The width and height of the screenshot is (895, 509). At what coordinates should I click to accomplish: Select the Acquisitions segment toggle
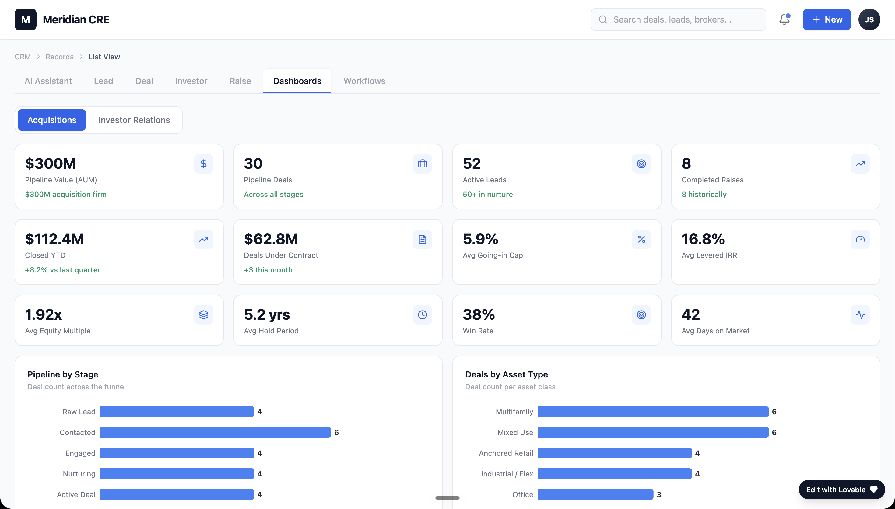click(52, 120)
